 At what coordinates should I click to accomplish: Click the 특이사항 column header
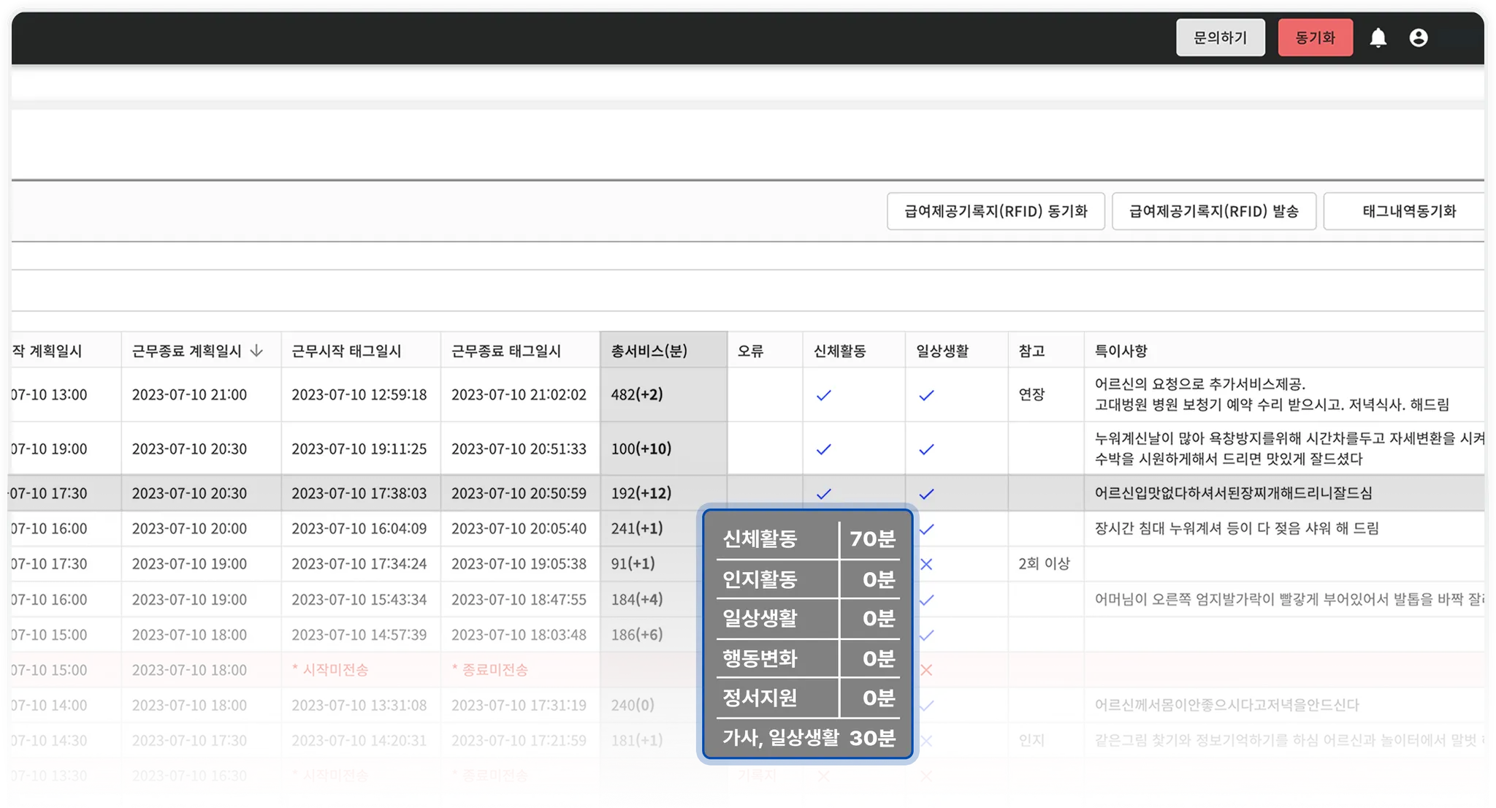pos(1121,351)
